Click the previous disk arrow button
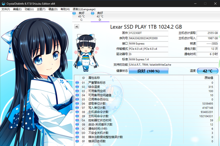This screenshot has height=146, width=220. (77, 26)
